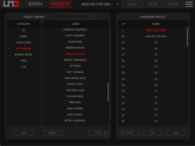Select the MORSE TRANSMISSI preset
Screen dimensions: 195x146
75,60
